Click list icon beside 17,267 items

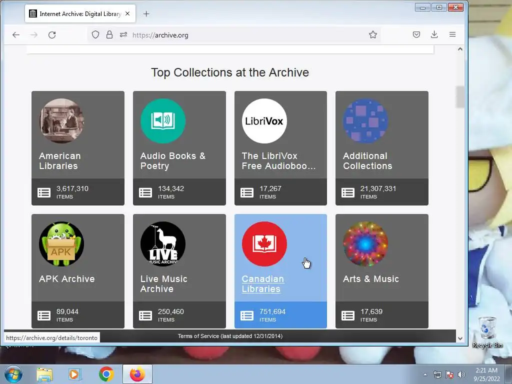(x=247, y=192)
